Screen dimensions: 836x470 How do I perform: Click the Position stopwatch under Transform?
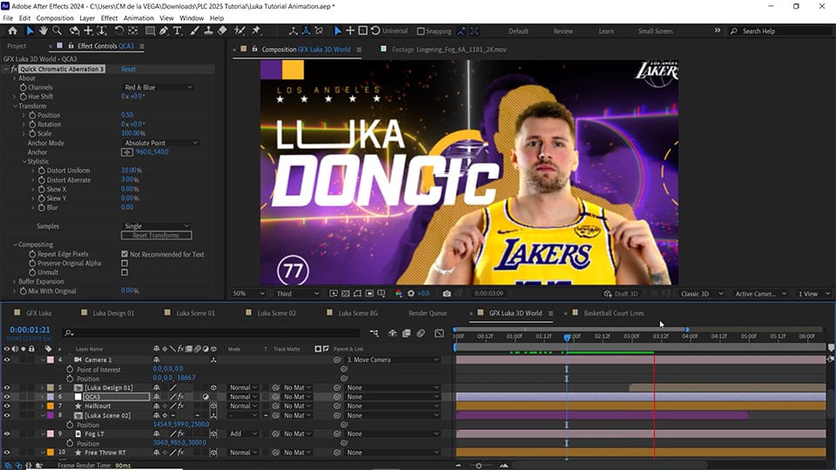tap(32, 115)
